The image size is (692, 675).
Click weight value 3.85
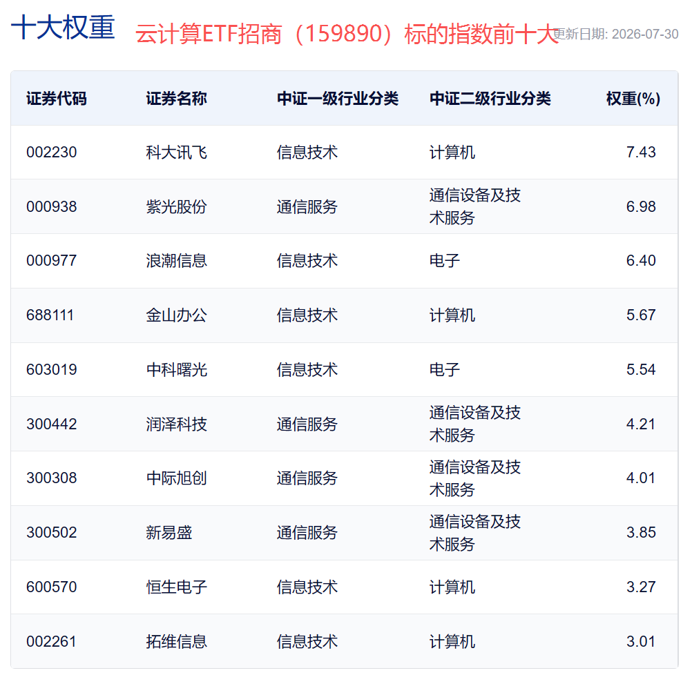pos(641,533)
